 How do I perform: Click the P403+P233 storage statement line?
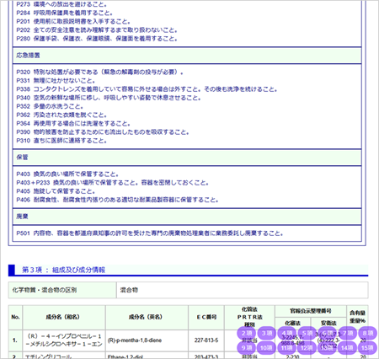coord(113,183)
